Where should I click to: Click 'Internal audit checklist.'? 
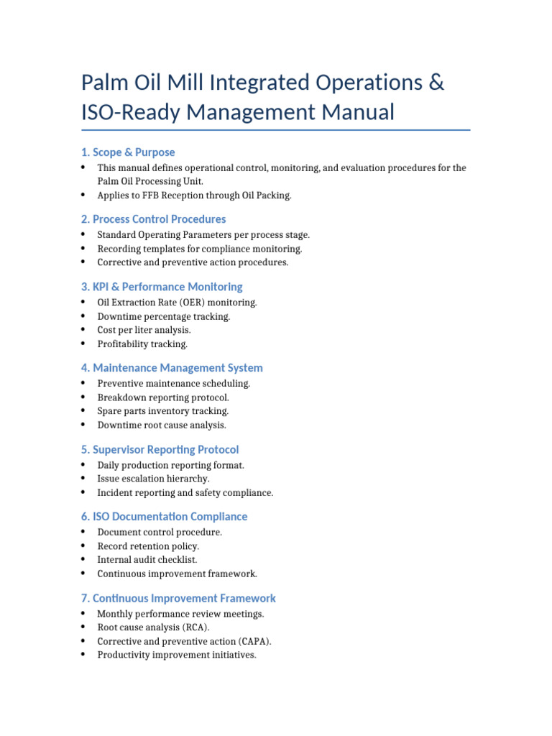click(147, 560)
